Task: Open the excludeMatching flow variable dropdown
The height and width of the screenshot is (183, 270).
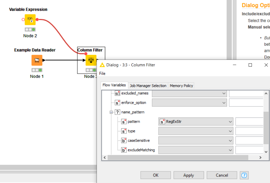Action: click(196, 150)
